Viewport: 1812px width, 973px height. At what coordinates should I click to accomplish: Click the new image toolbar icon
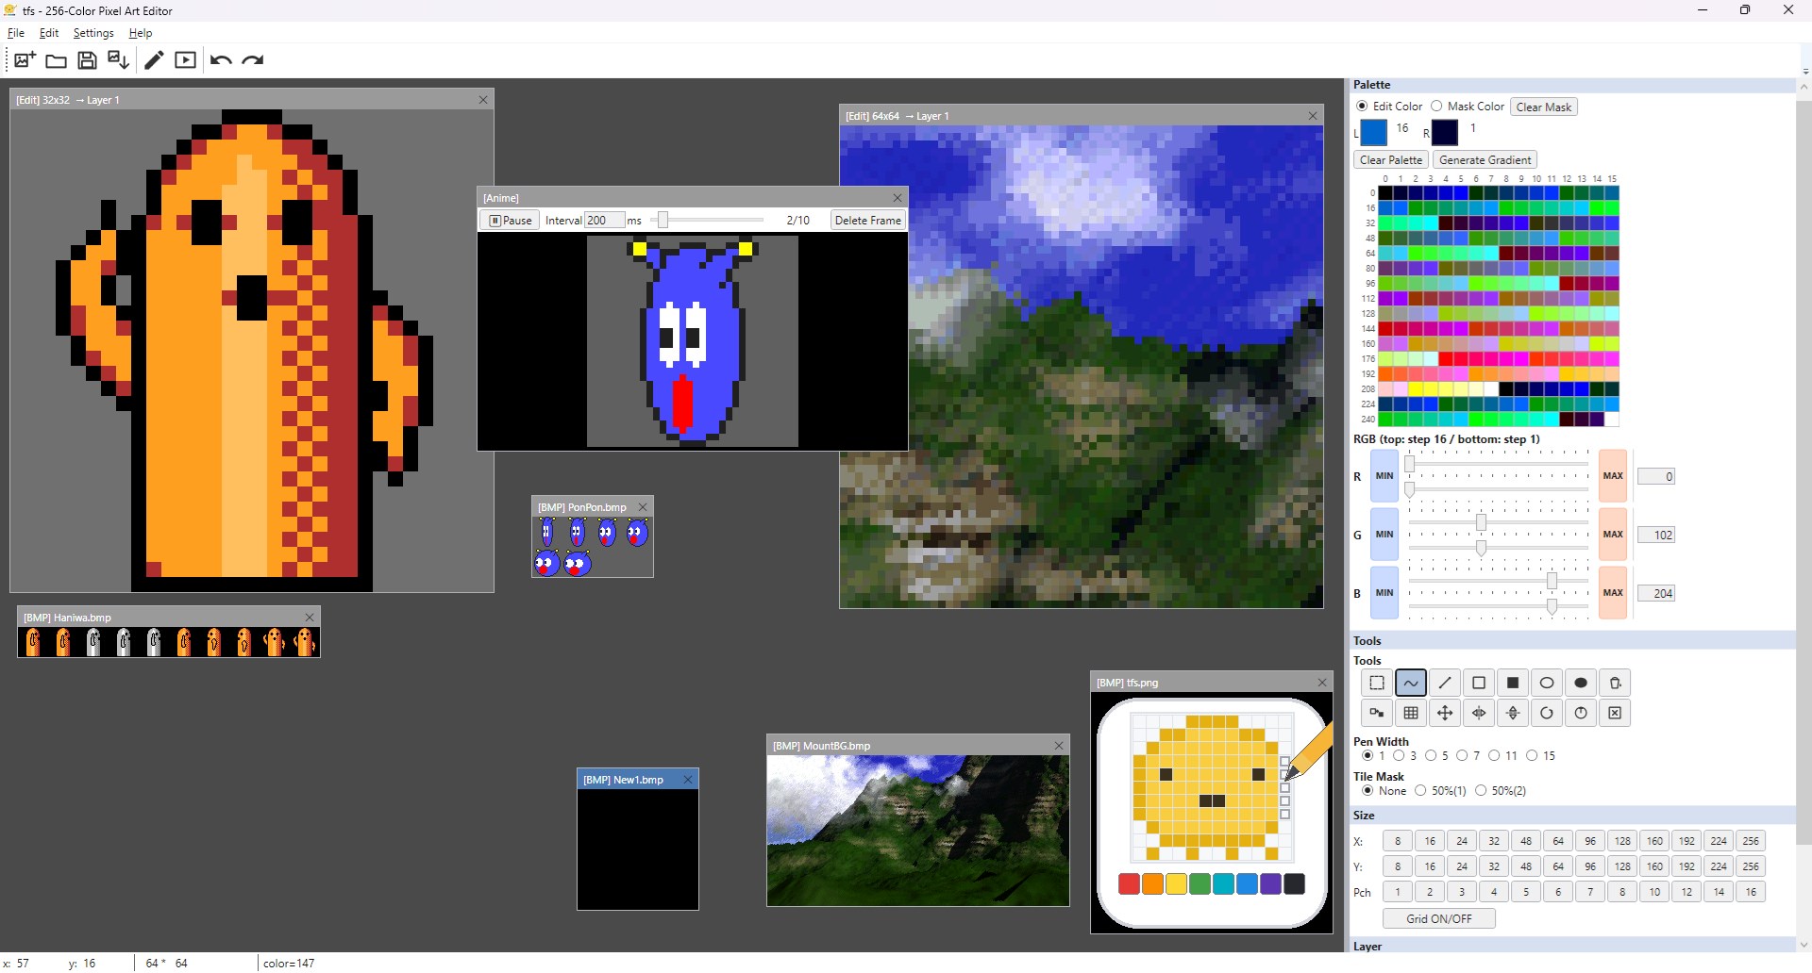25,60
